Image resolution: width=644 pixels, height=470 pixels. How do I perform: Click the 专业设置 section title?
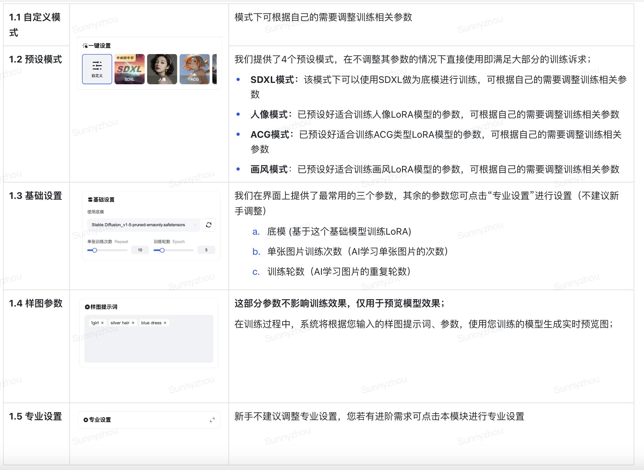tap(100, 420)
